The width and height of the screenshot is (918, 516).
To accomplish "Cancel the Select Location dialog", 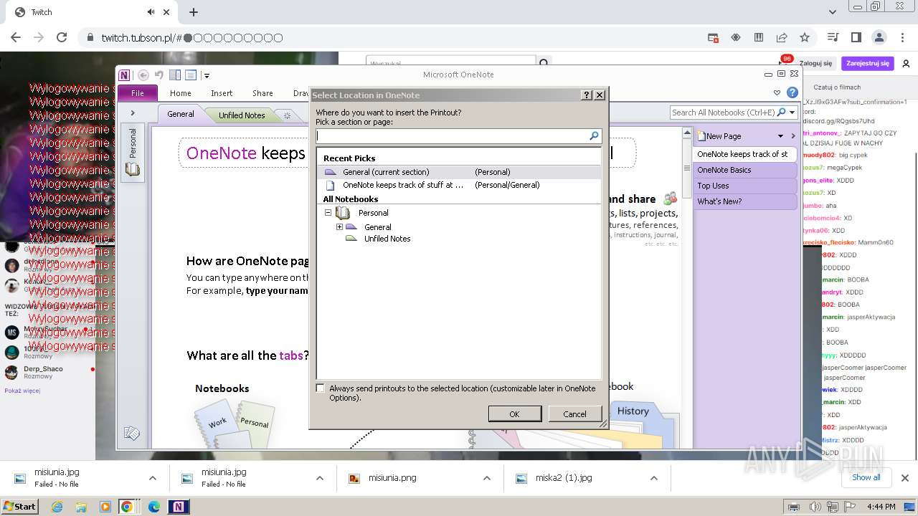I will click(x=574, y=414).
